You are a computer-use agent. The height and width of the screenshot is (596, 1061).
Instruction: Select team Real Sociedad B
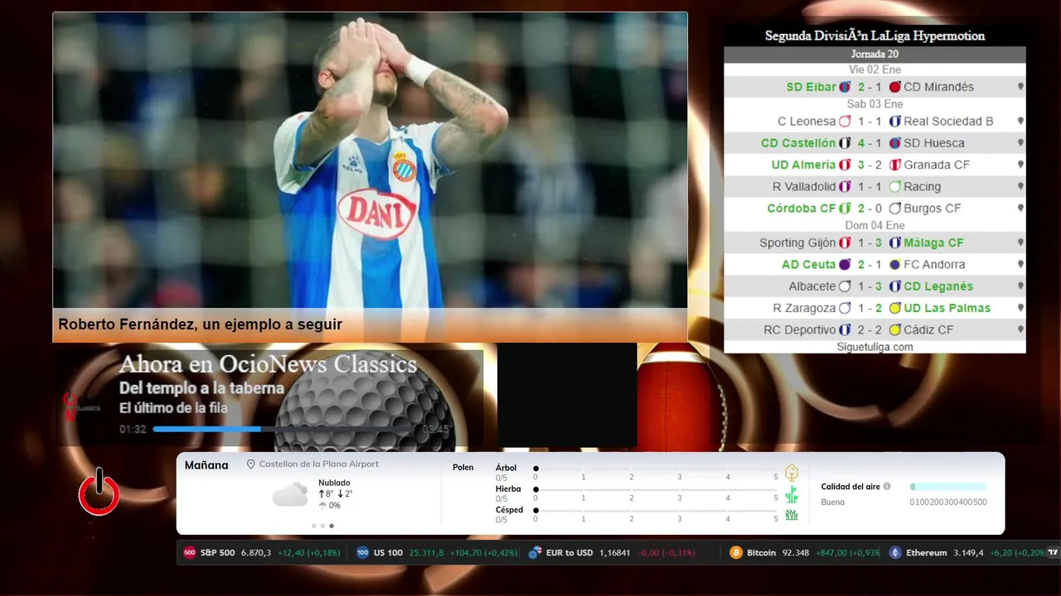click(948, 122)
